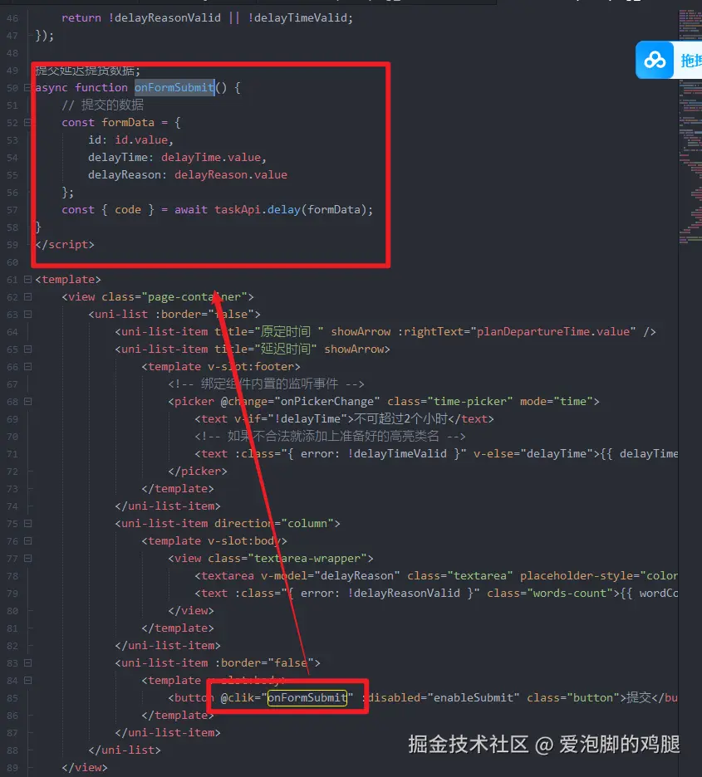This screenshot has height=777, width=702.
Task: Click '!delayReasonValid' in the return statement
Action: tap(164, 17)
